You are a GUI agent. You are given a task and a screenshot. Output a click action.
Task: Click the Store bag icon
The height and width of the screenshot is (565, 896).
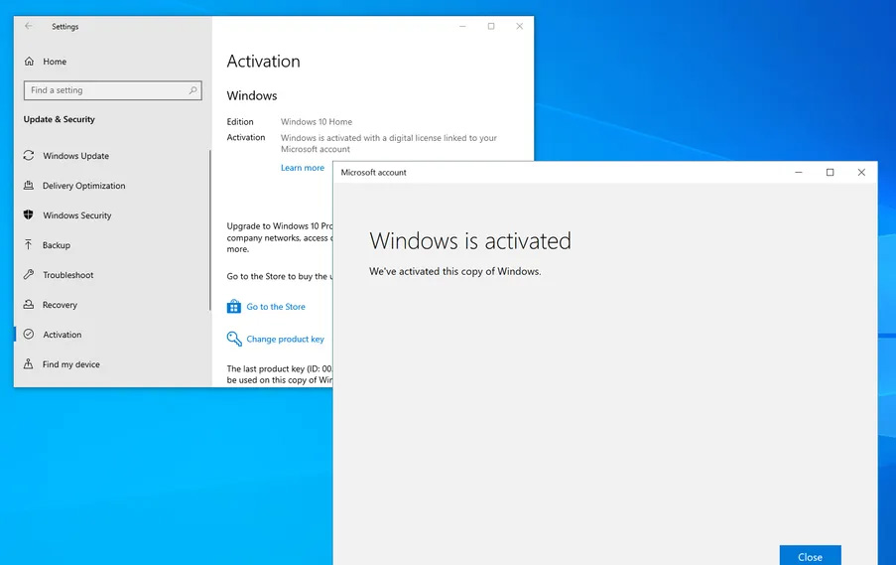point(234,307)
